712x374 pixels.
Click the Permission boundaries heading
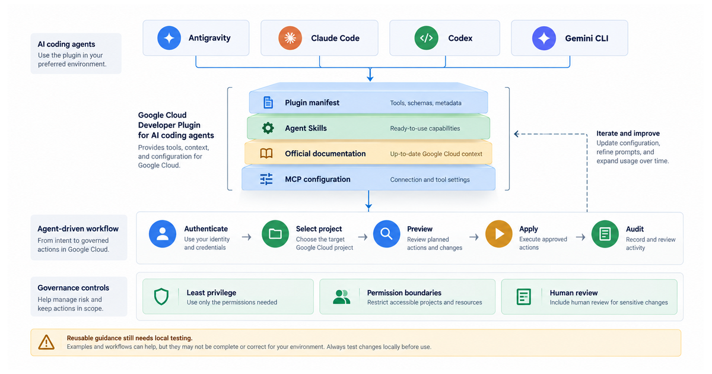point(404,293)
